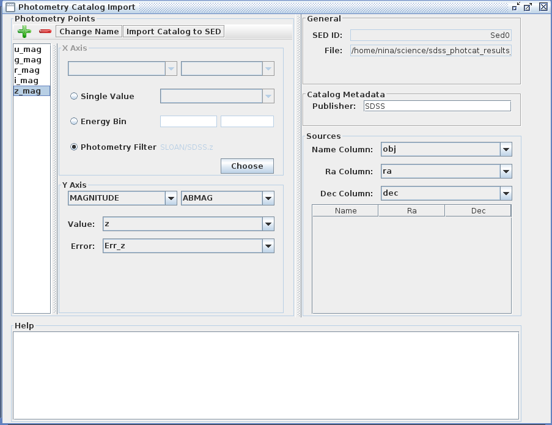Select r_mag in the photometry points list

tap(32, 70)
